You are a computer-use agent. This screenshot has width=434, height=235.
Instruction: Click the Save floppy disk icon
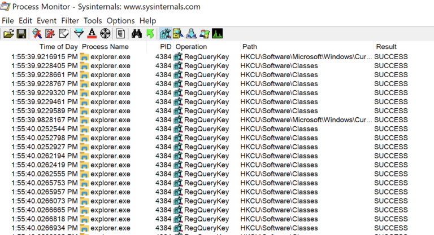(21, 34)
